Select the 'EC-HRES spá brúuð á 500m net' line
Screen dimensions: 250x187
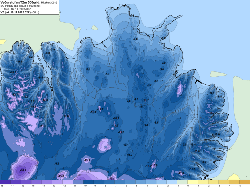20,6
